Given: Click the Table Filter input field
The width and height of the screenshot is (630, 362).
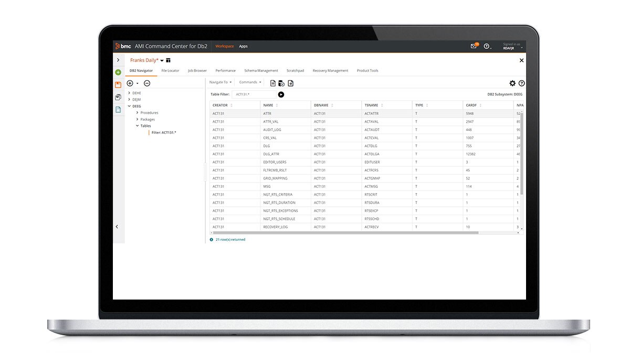Looking at the screenshot, I should pos(254,94).
